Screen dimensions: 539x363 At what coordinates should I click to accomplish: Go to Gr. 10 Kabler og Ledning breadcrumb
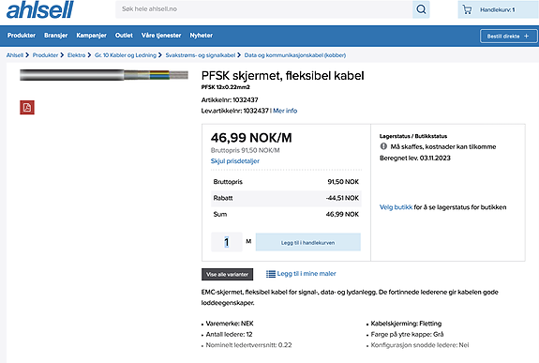point(126,55)
